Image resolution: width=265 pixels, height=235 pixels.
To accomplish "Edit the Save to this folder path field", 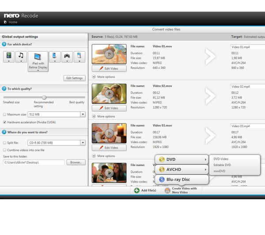I will 34,163.
